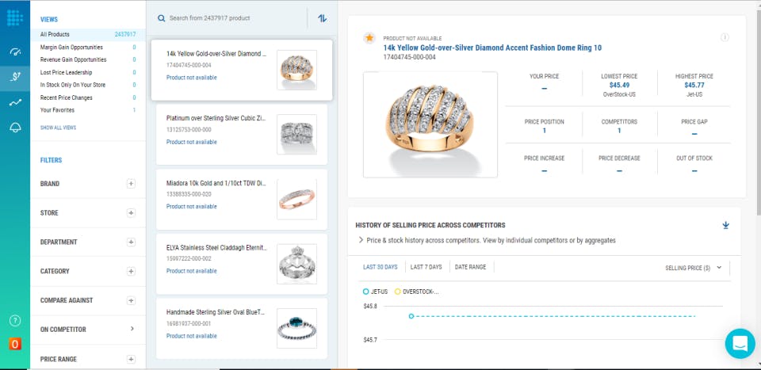Click the favorite star on the product
This screenshot has height=370, width=761.
pyautogui.click(x=369, y=37)
